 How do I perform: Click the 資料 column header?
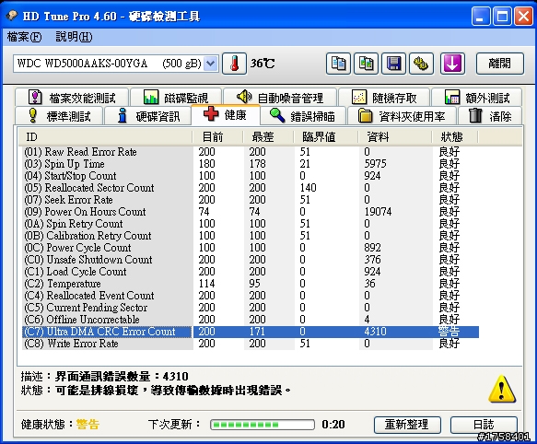point(394,137)
